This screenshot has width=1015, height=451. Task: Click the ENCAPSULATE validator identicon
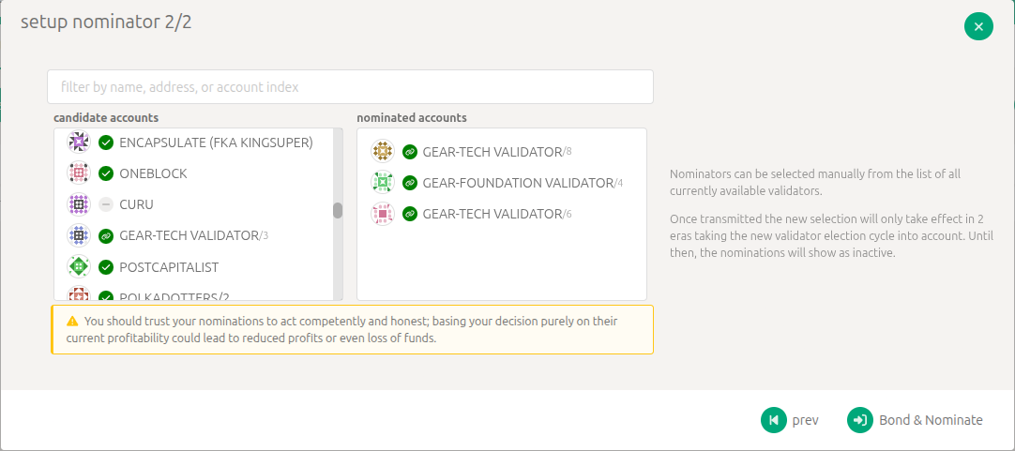[79, 143]
